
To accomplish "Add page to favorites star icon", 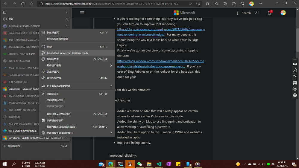I will 198,4.
